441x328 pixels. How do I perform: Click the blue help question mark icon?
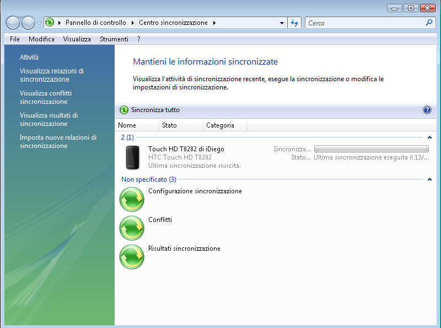[427, 110]
